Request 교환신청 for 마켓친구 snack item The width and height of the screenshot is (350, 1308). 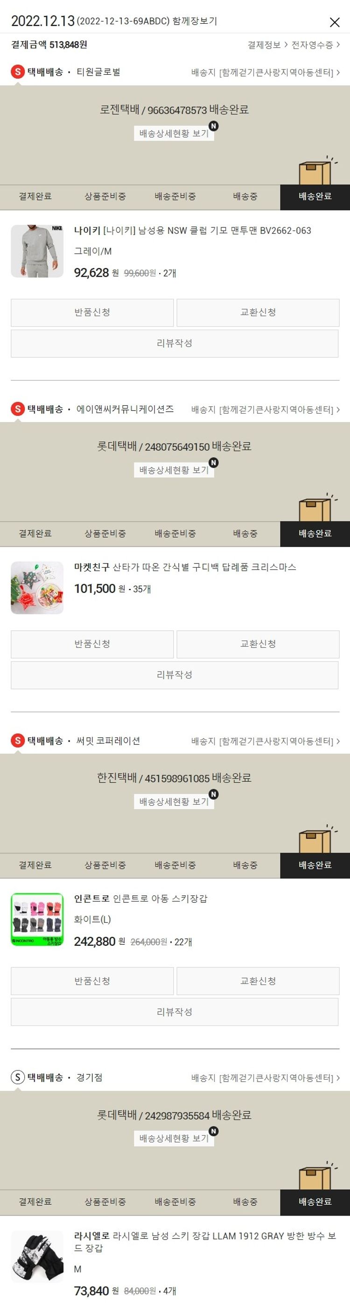(x=258, y=644)
